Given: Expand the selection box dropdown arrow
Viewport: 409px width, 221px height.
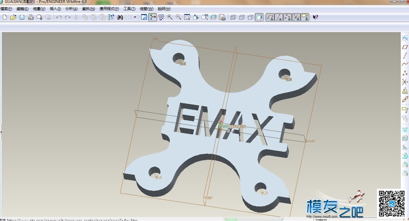Looking at the screenshot, I should pos(135,17).
